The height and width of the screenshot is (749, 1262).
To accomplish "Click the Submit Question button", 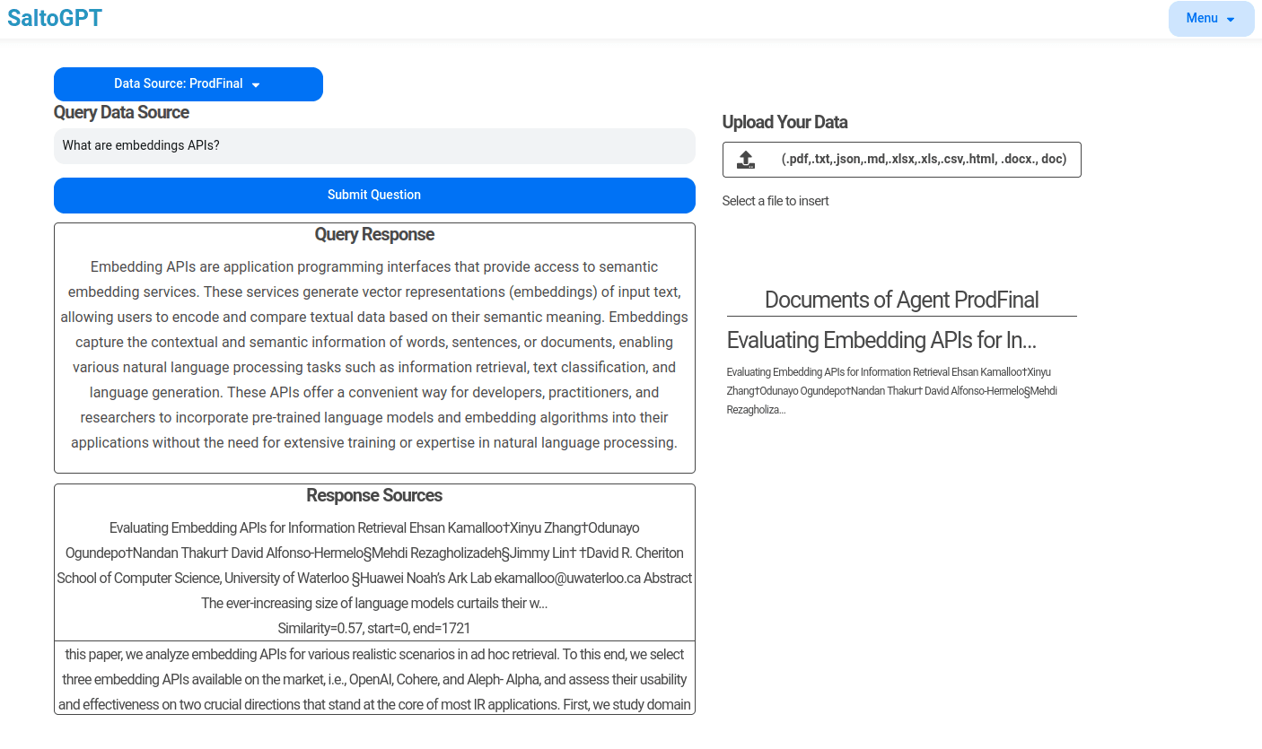I will [x=374, y=195].
